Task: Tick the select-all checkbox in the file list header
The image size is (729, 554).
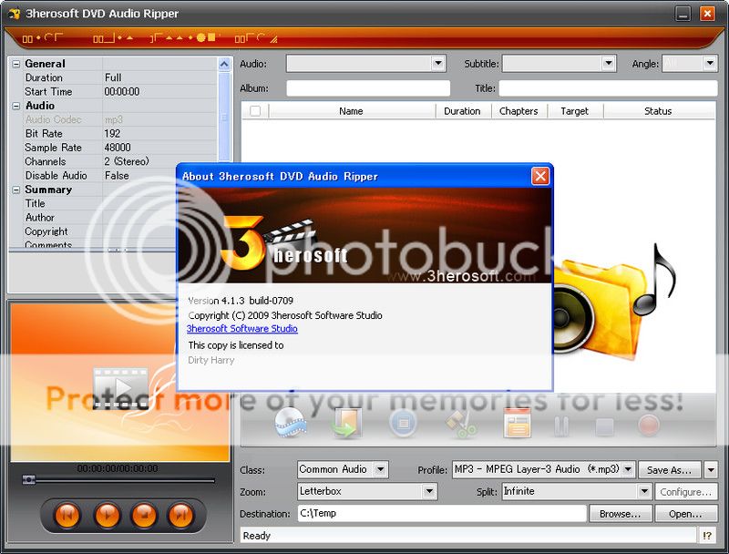Action: 255,110
